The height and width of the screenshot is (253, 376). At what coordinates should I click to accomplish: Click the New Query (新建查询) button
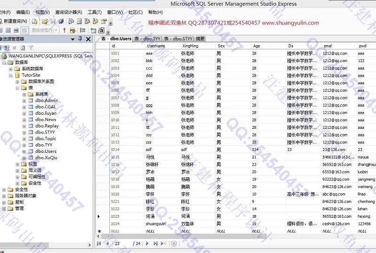coord(14,21)
